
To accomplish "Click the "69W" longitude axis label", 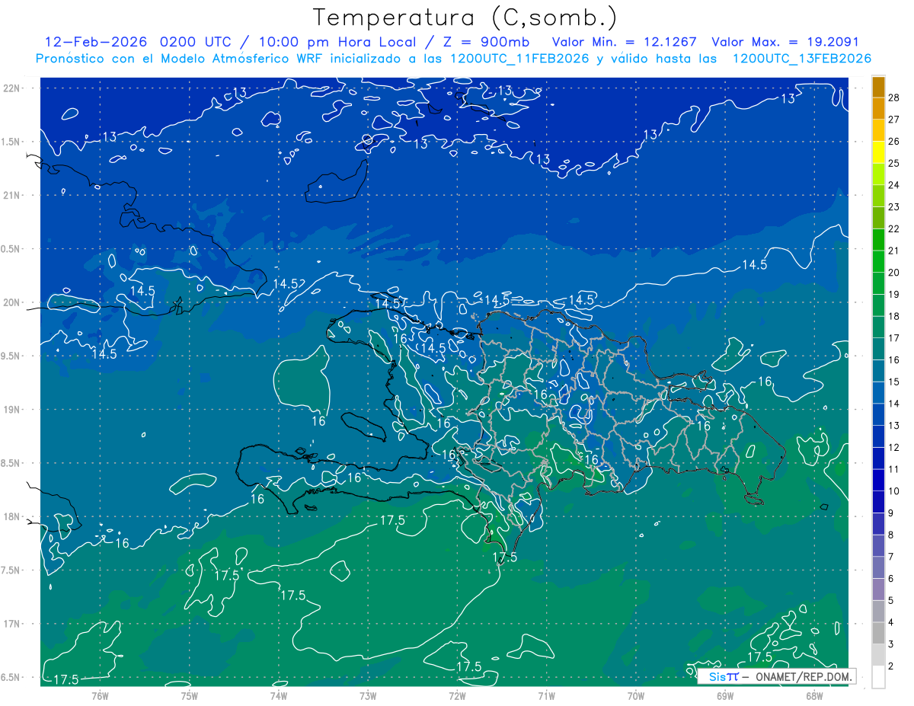I will tap(725, 695).
